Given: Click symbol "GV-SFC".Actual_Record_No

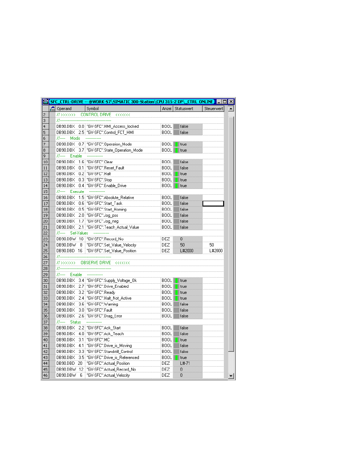Looking at the screenshot, I should pyautogui.click(x=111, y=369).
